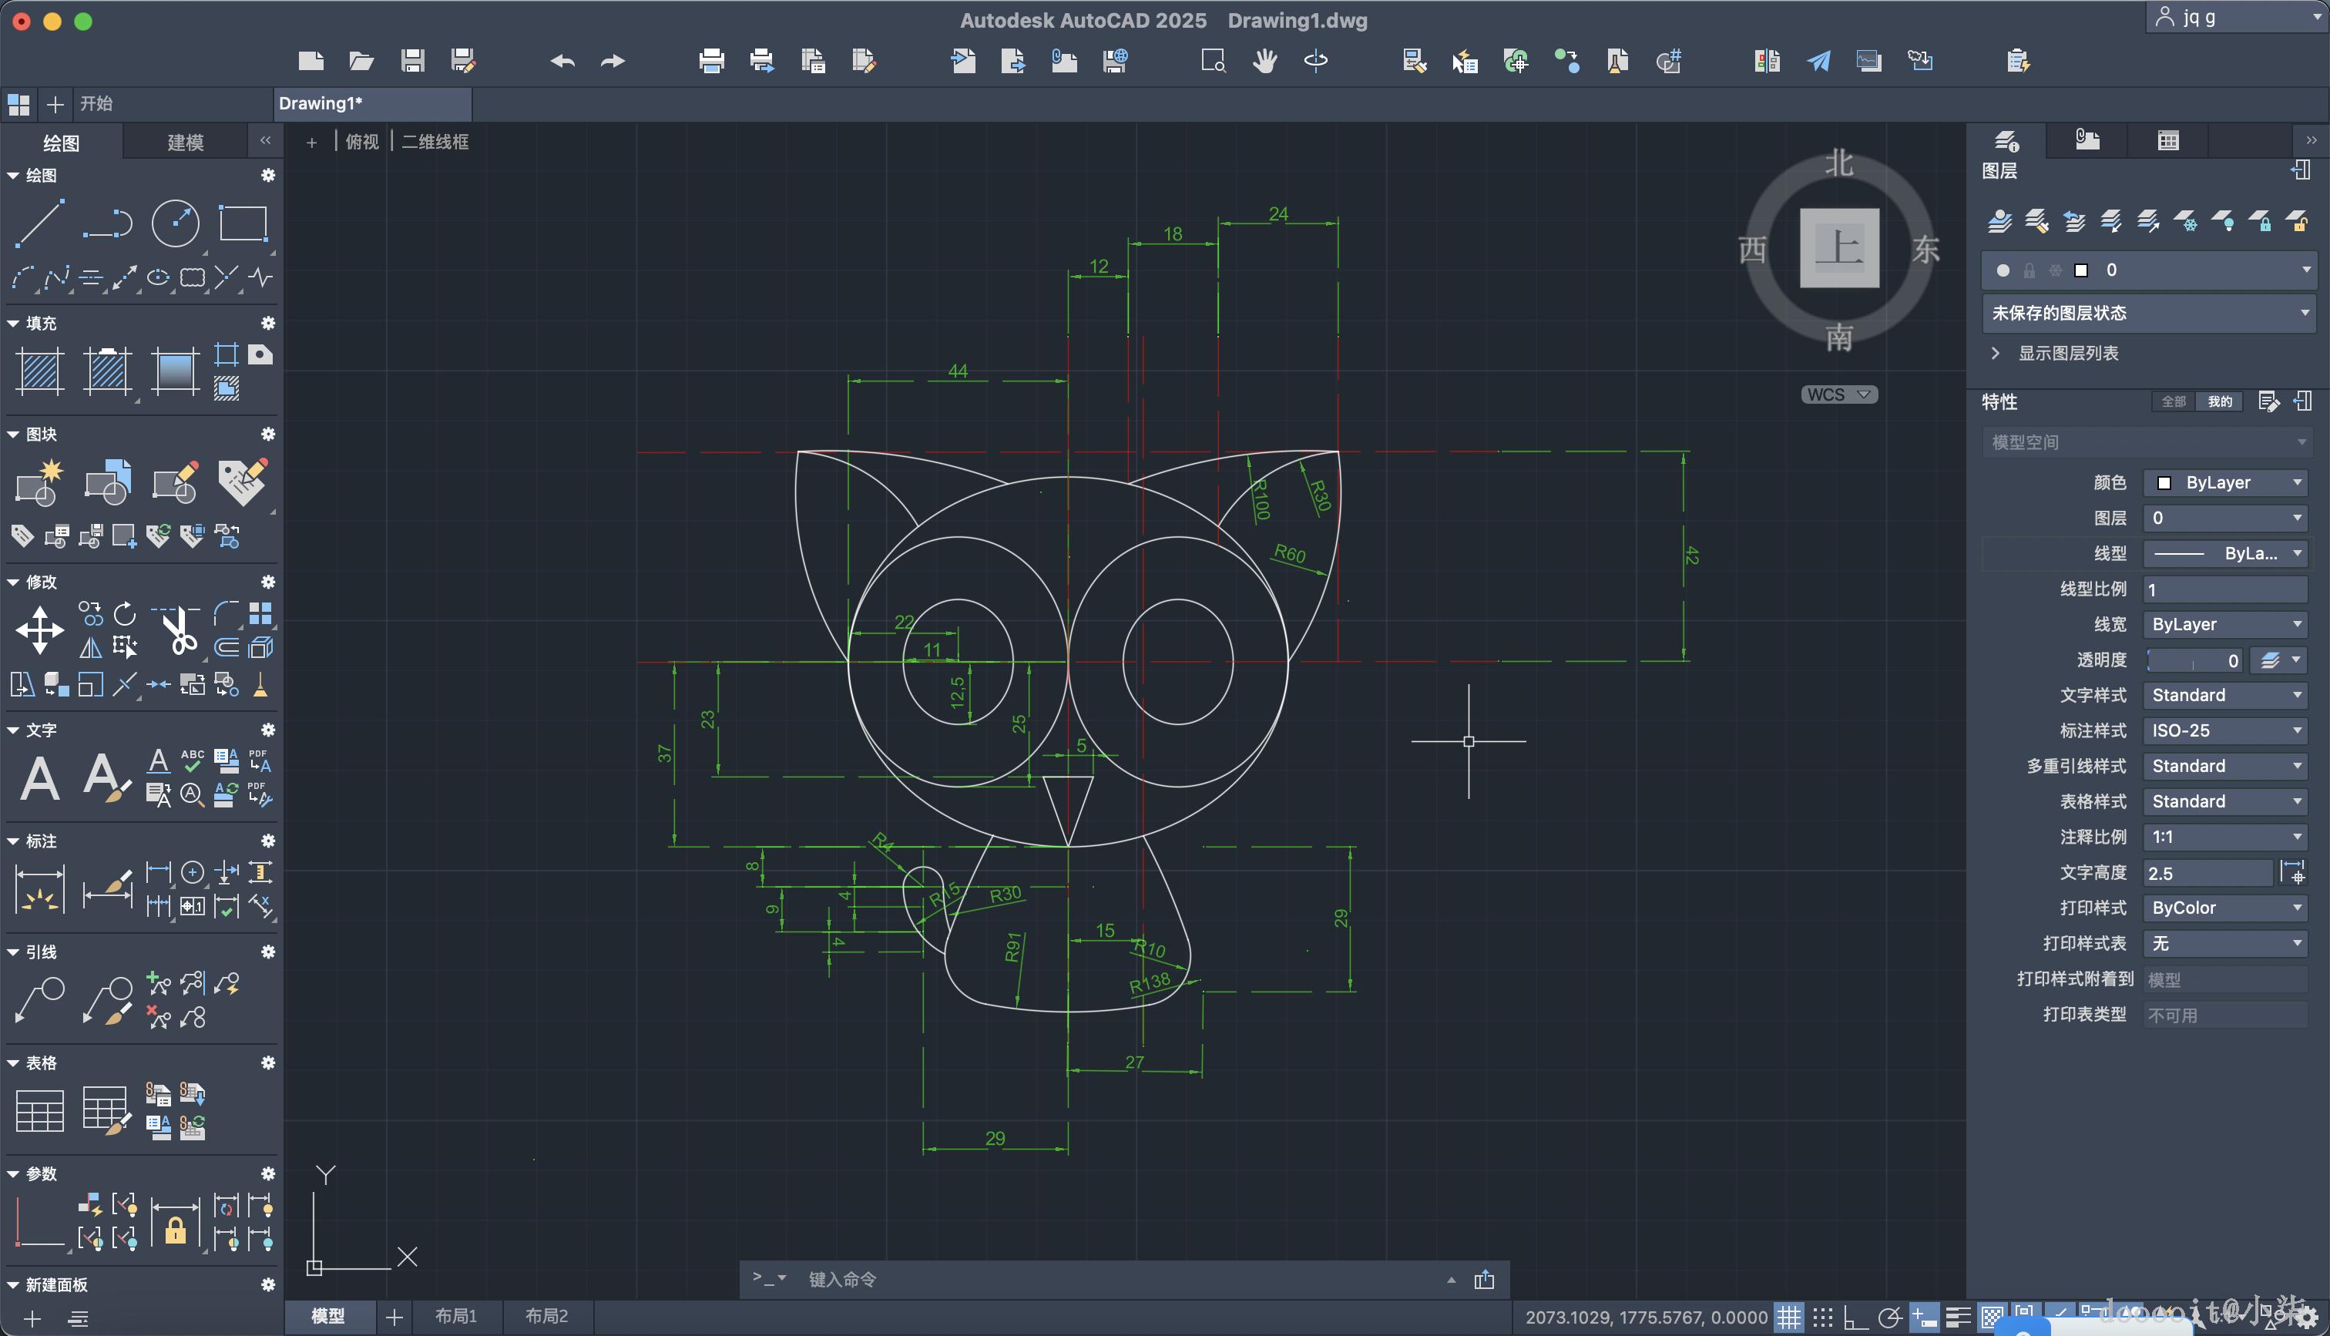Toggle ortho mode in status bar

(1855, 1318)
